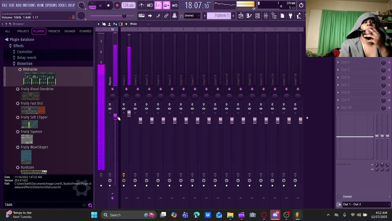
Task: Select Fruity Soft Clipper plugin
Action: 34,117
